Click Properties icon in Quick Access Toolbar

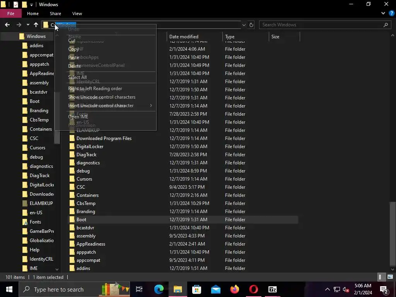coord(15,5)
